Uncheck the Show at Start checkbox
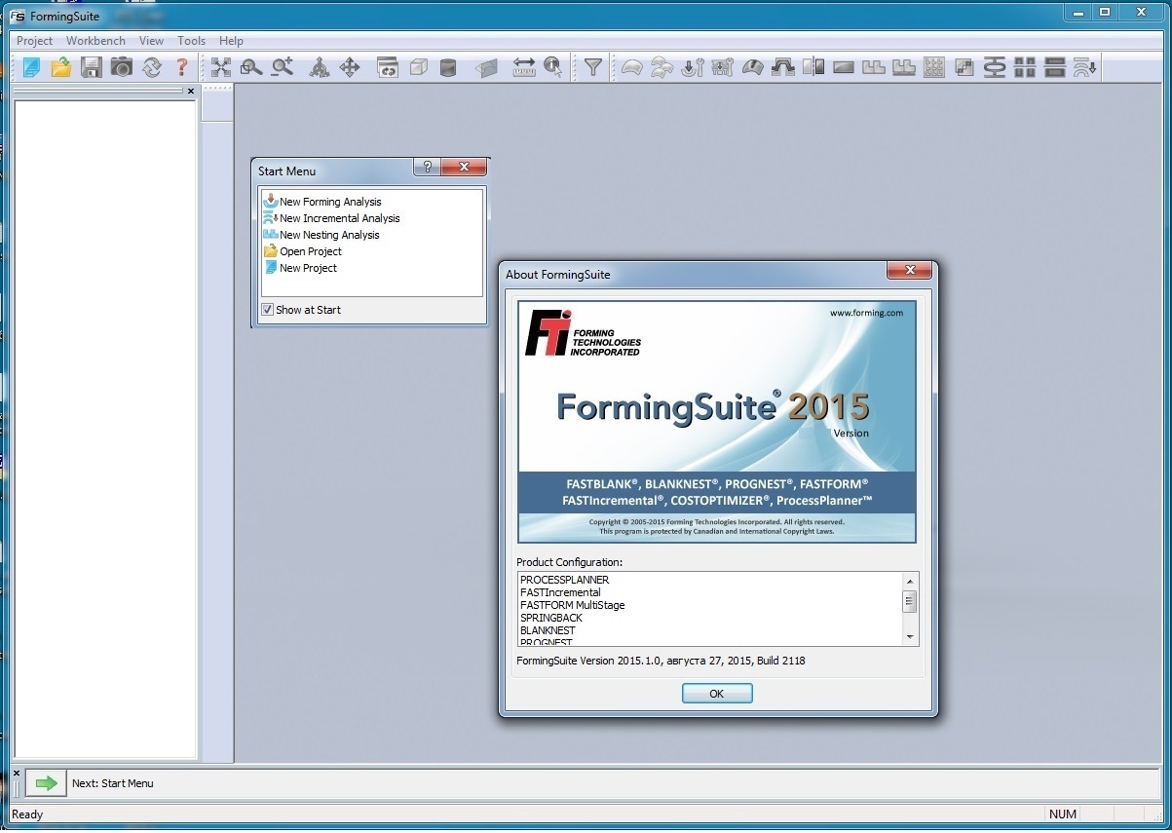The image size is (1172, 833). (267, 310)
